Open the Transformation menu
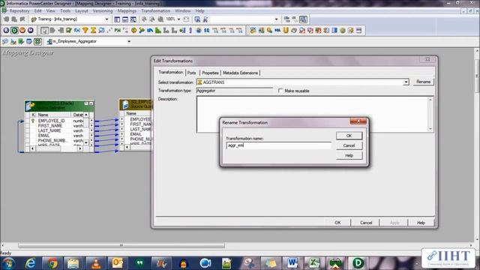The image size is (480, 270). tap(155, 10)
